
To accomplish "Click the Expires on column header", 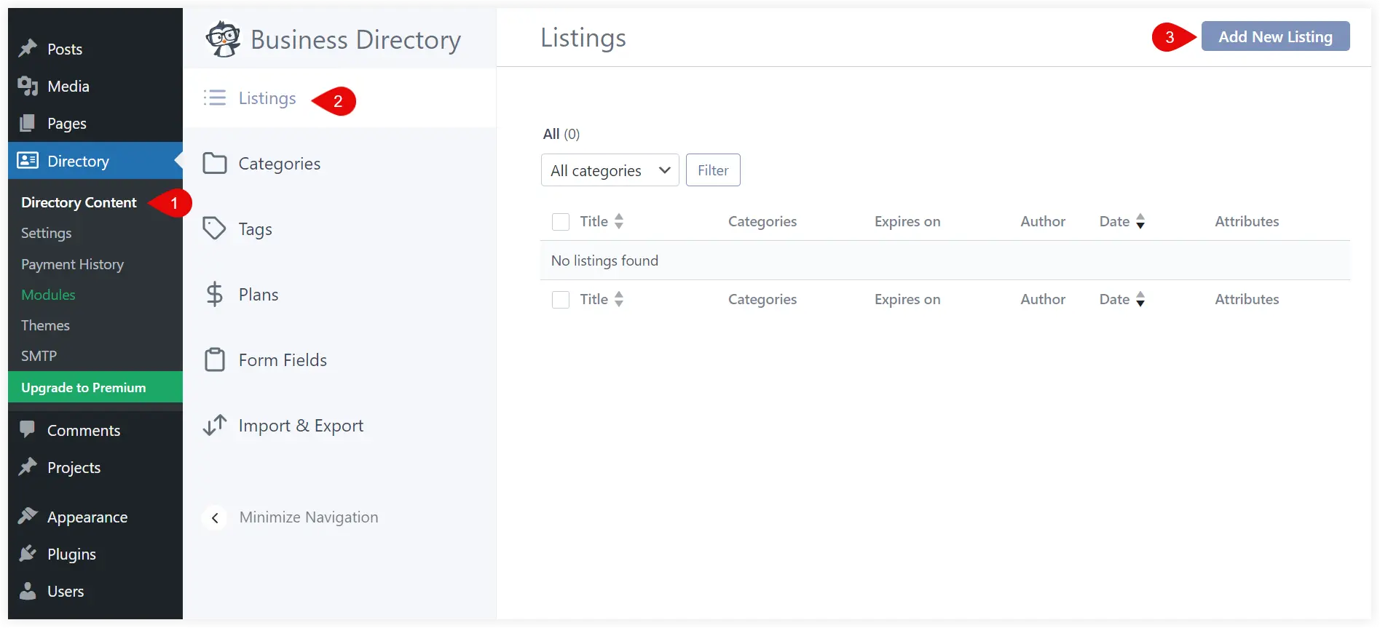I will tap(907, 221).
